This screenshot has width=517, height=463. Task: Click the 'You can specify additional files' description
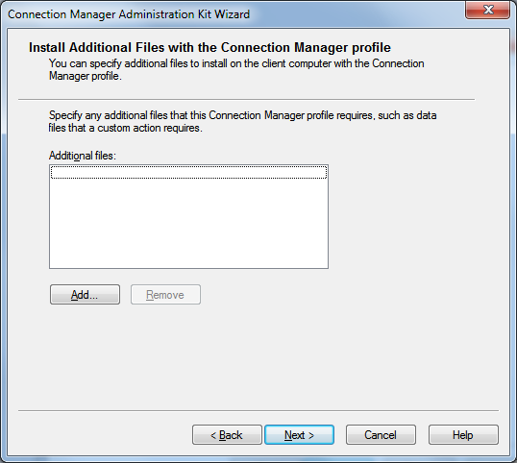pos(236,69)
